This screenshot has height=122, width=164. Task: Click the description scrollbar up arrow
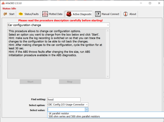click(108, 31)
